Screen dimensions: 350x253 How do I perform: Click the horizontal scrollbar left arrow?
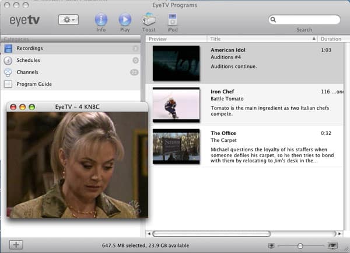point(149,234)
